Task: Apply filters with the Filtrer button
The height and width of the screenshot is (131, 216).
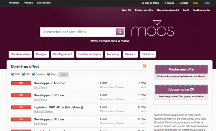Action: coord(63,75)
